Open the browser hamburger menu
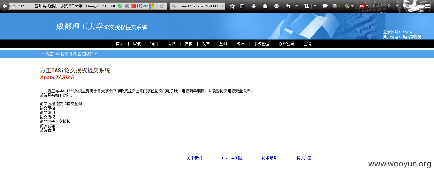Screen dimensions: 434x173 [427, 6]
